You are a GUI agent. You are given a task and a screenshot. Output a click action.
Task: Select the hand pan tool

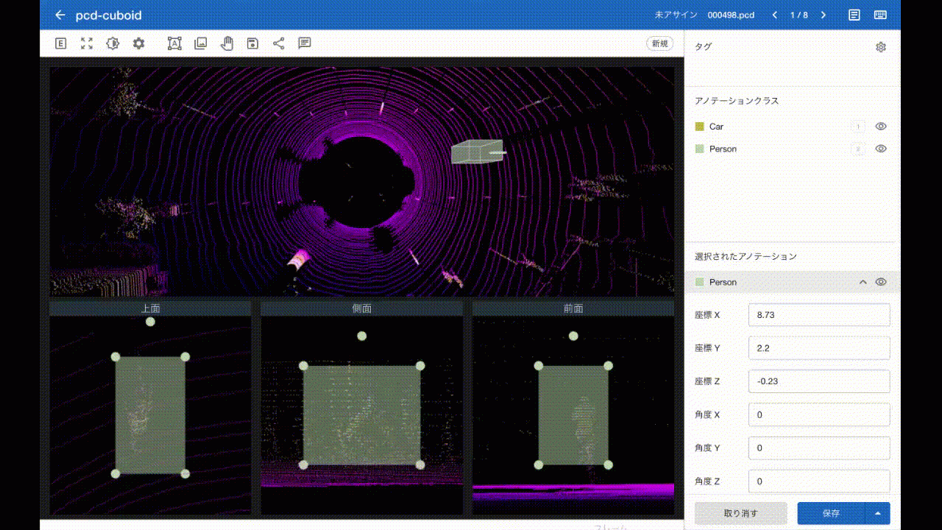click(x=227, y=43)
